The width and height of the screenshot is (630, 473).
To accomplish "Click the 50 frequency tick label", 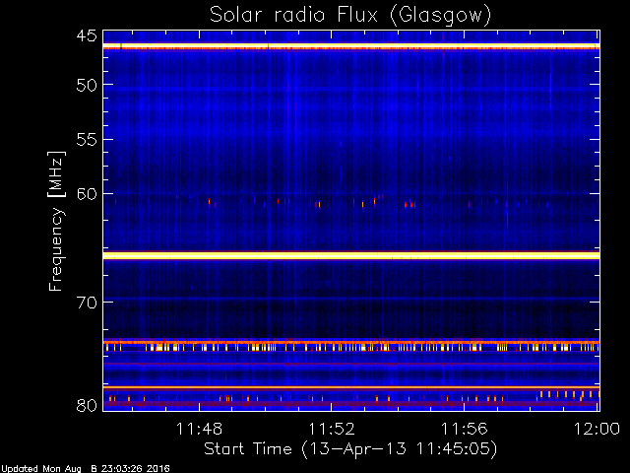I will click(x=87, y=85).
